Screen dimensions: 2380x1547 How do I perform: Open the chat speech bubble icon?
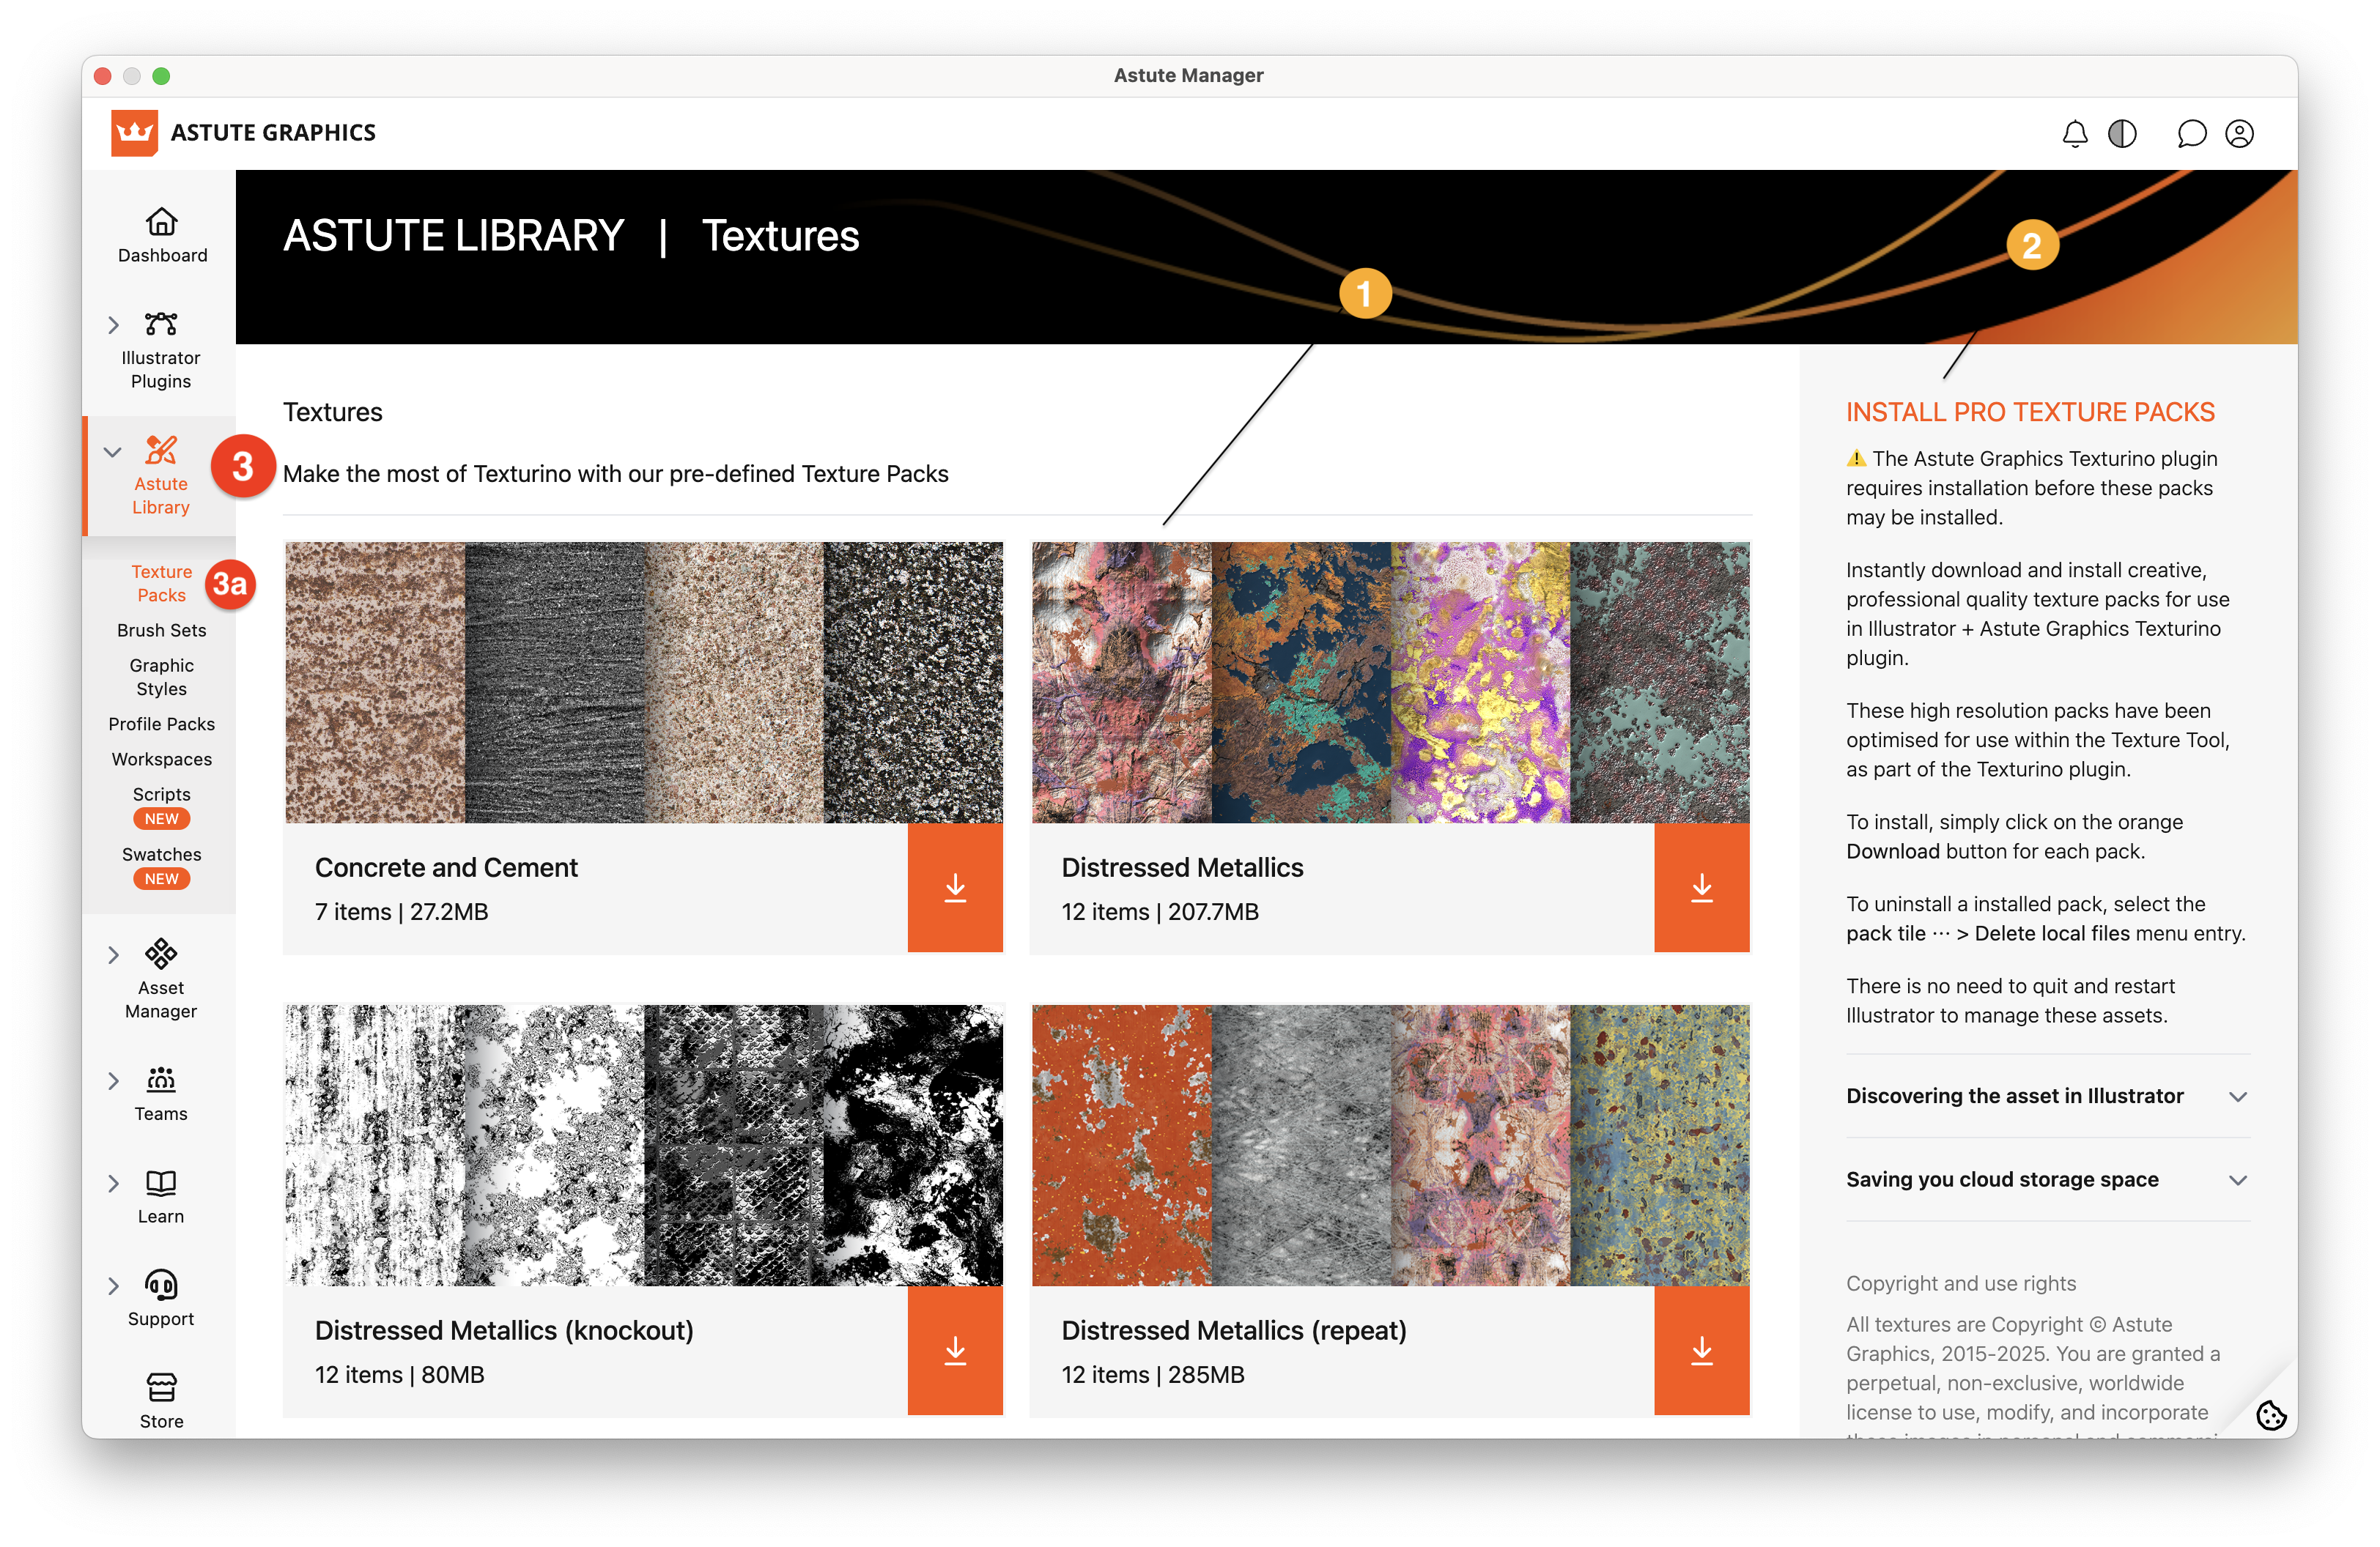2191,134
